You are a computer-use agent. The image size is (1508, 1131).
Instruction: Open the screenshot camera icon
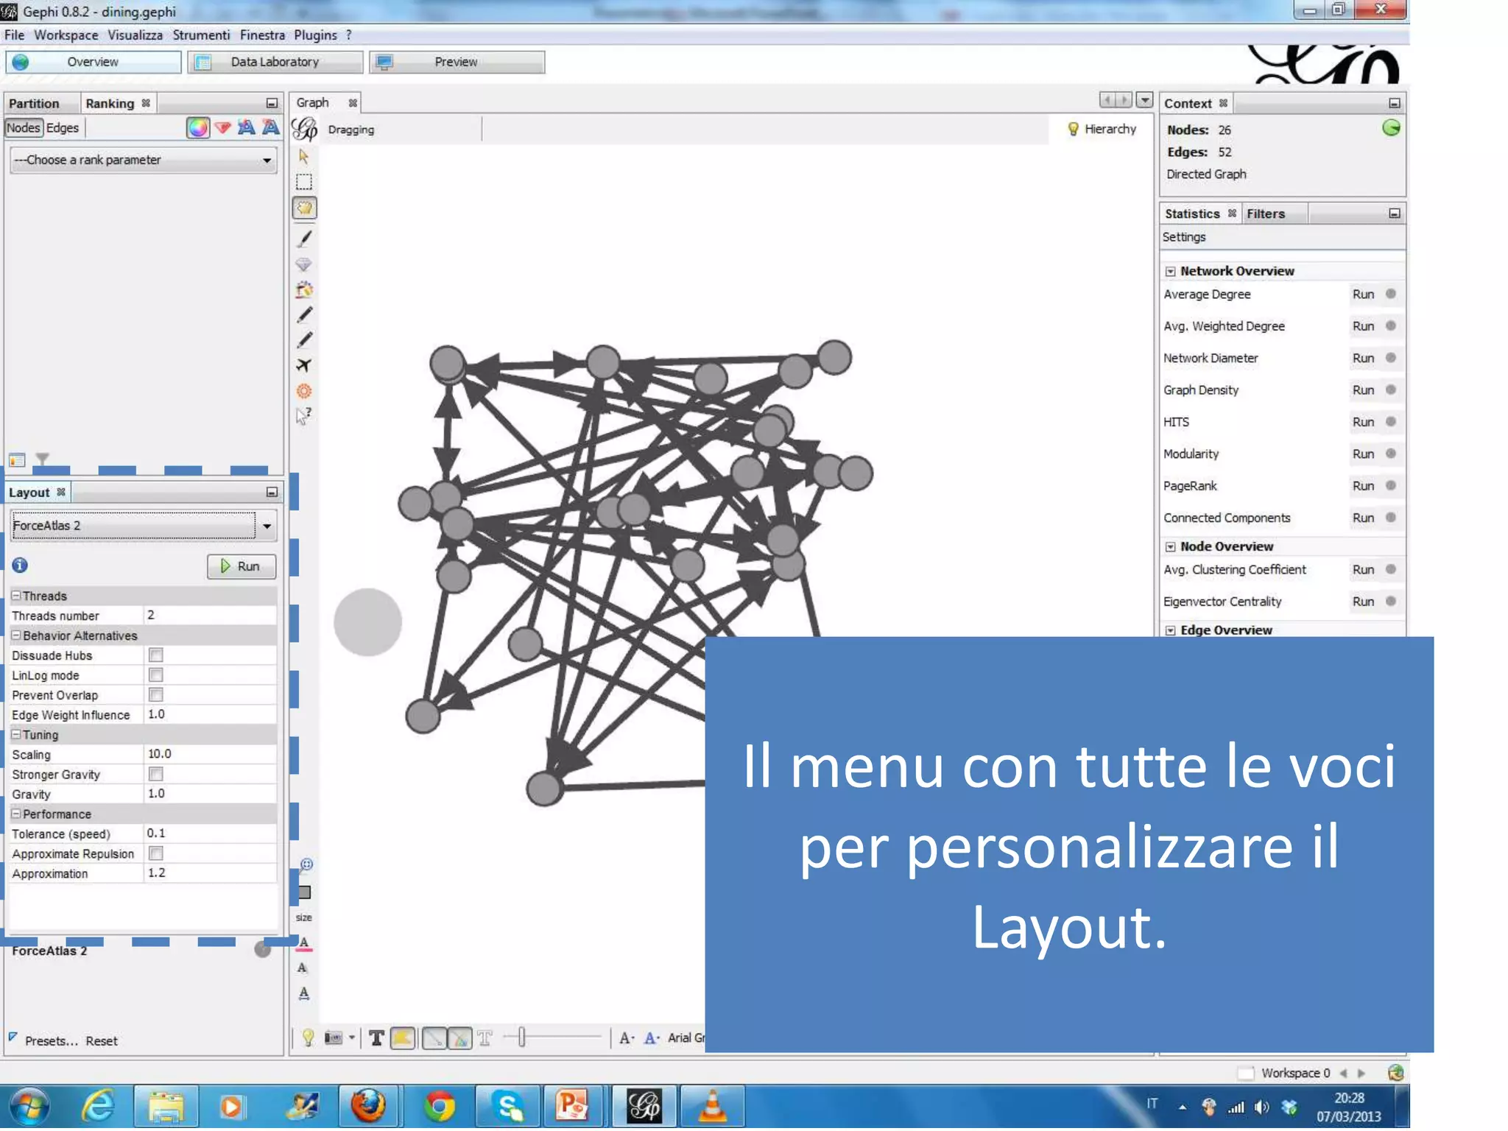click(x=334, y=1038)
